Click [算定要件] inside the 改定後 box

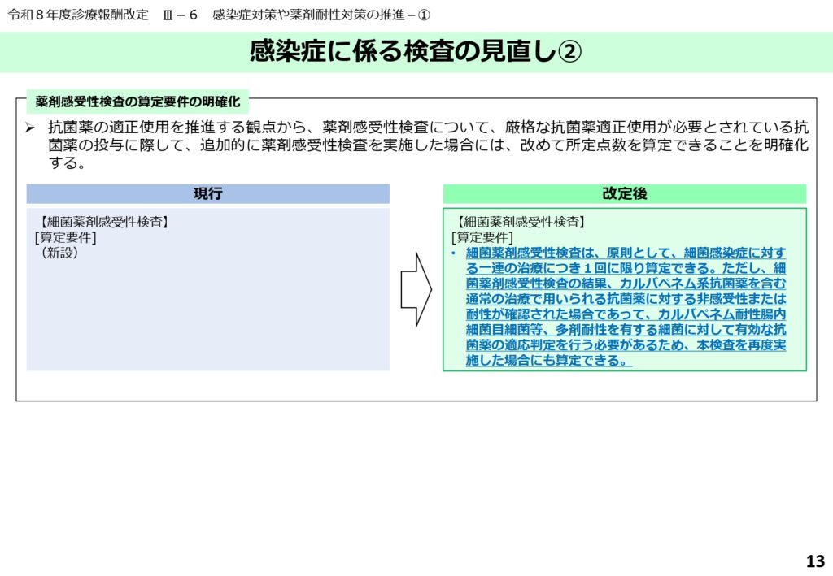[482, 237]
